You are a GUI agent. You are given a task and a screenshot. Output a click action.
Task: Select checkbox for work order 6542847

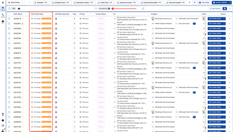pyautogui.click(x=9, y=24)
